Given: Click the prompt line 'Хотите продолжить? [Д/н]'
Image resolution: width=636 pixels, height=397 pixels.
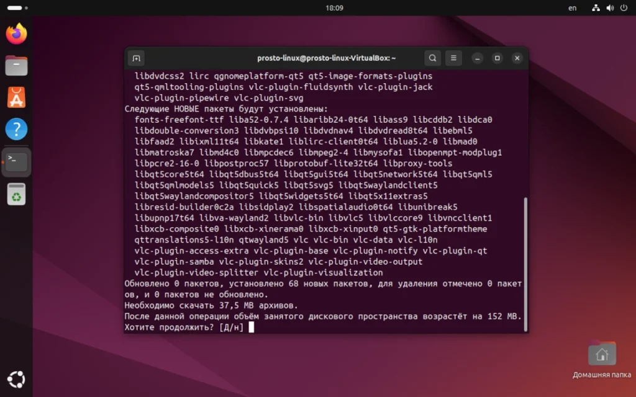Looking at the screenshot, I should pos(184,328).
